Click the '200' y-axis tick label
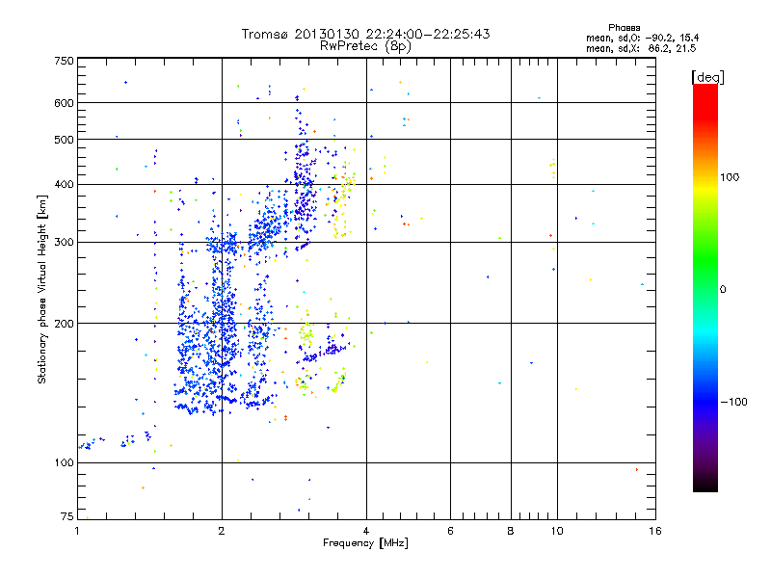 [x=64, y=324]
